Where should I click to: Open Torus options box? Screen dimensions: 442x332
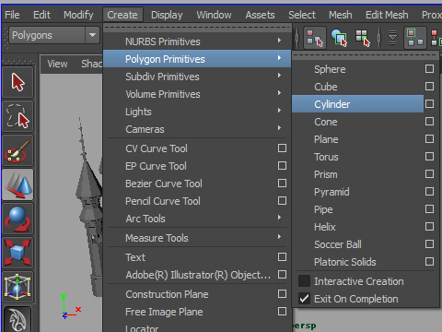[429, 157]
